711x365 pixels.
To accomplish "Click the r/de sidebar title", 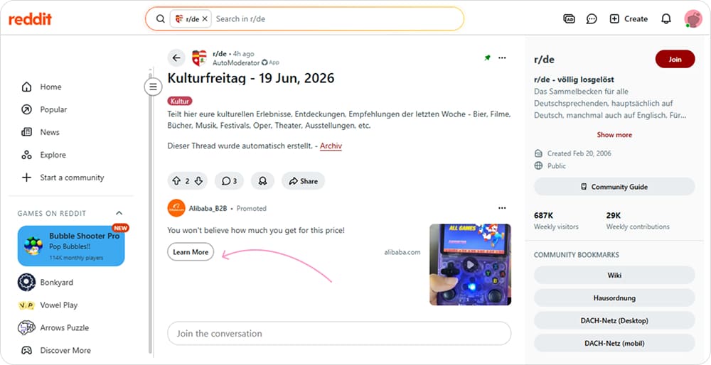I will click(544, 60).
